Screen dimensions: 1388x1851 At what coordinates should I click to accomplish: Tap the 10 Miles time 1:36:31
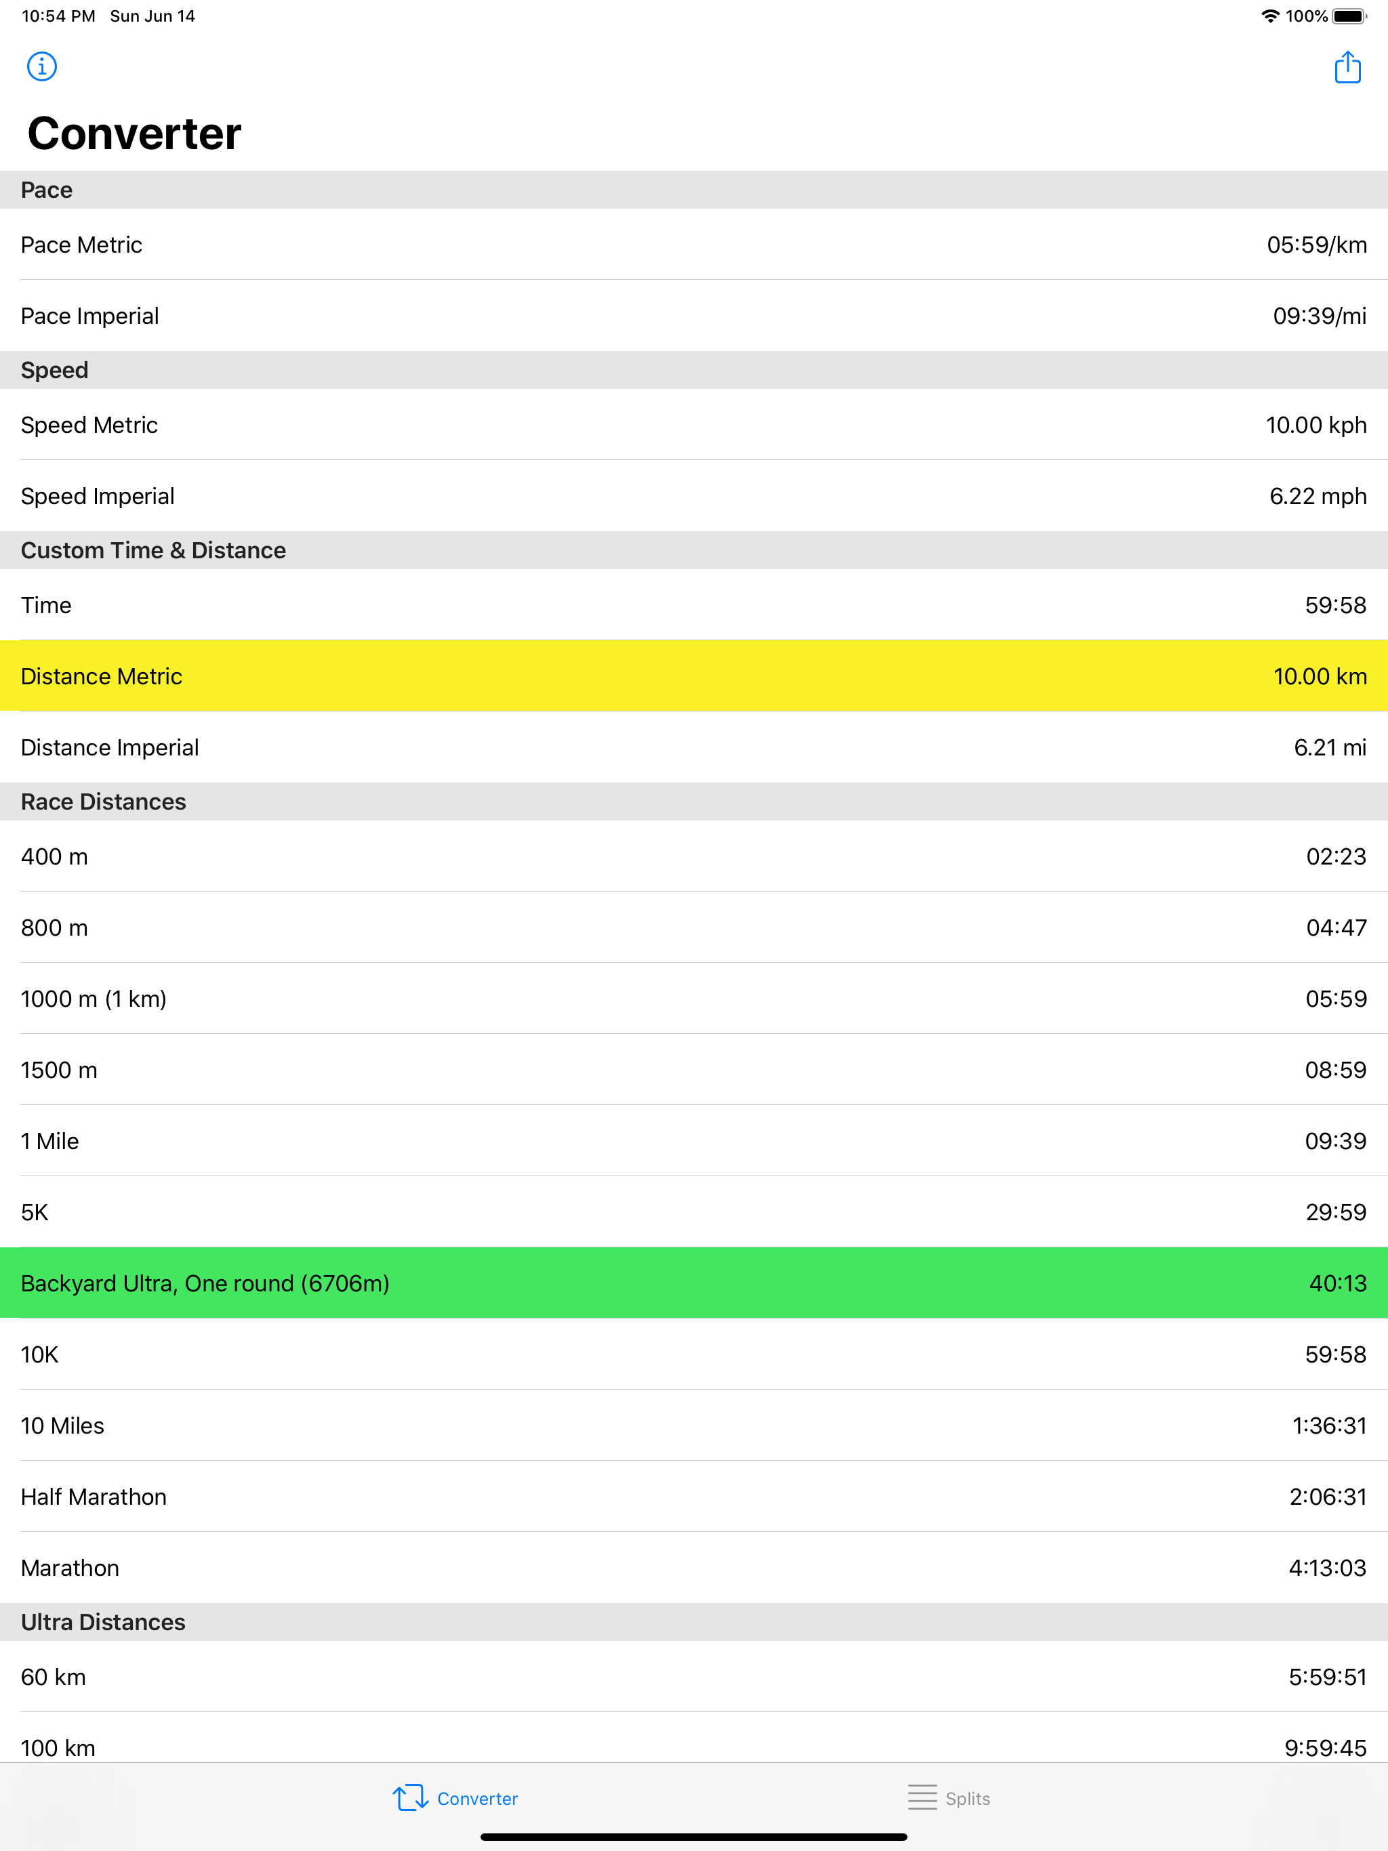[1330, 1425]
